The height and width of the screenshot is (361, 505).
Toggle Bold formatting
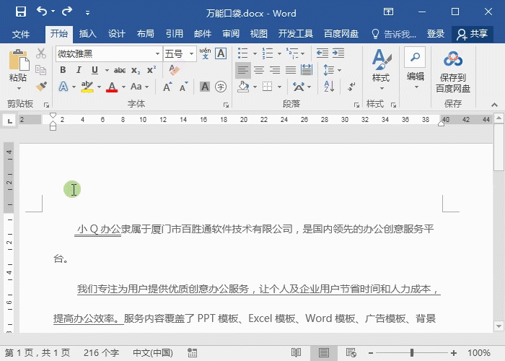(63, 70)
